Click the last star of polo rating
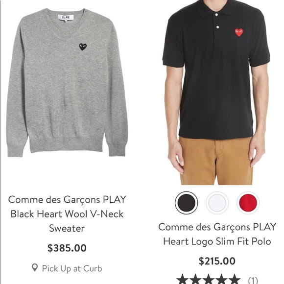 pos(234,279)
